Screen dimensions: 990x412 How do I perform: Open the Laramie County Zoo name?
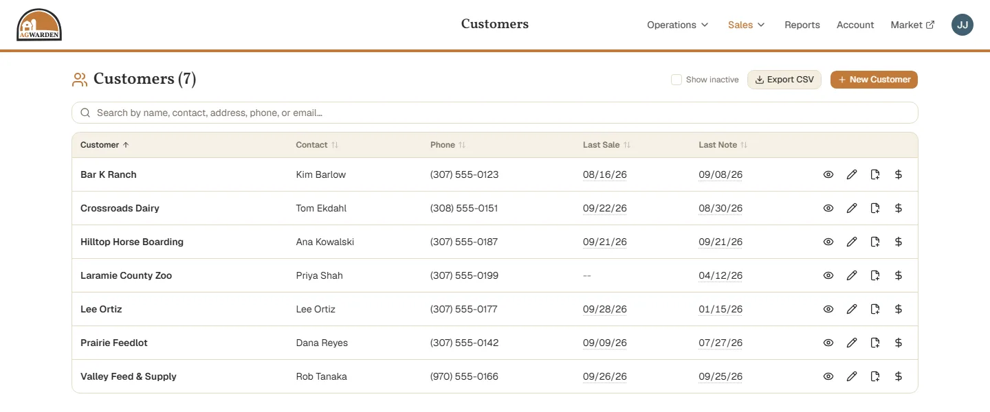126,275
